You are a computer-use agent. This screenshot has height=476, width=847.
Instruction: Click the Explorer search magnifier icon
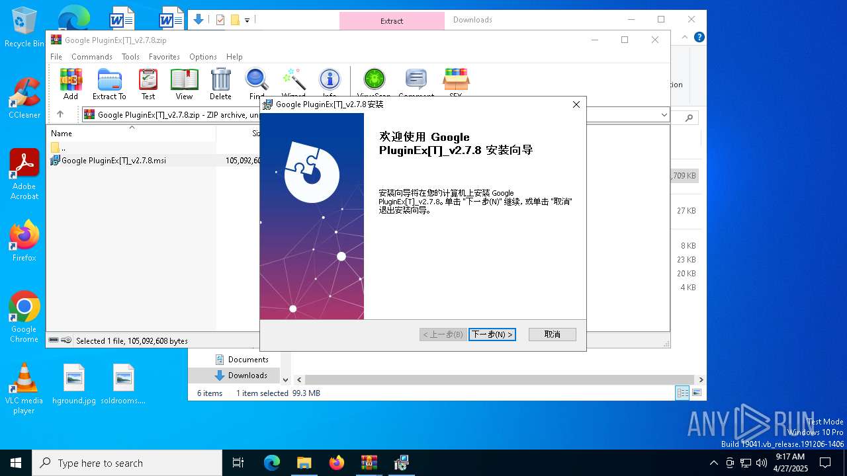pos(690,118)
